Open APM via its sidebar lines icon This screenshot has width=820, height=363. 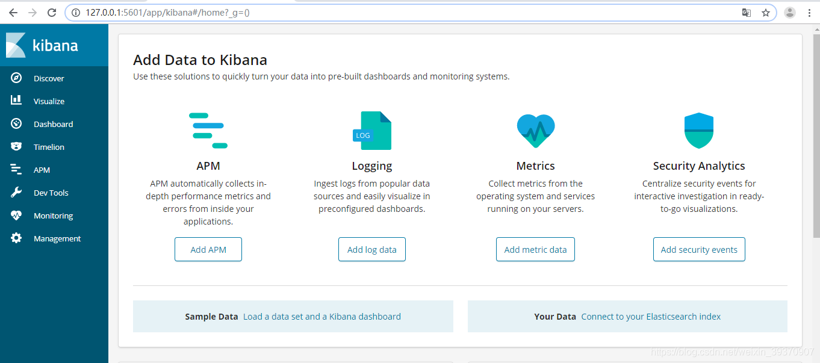click(16, 170)
